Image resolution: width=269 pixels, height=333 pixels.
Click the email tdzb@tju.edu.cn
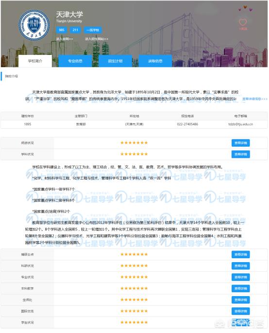(x=241, y=124)
